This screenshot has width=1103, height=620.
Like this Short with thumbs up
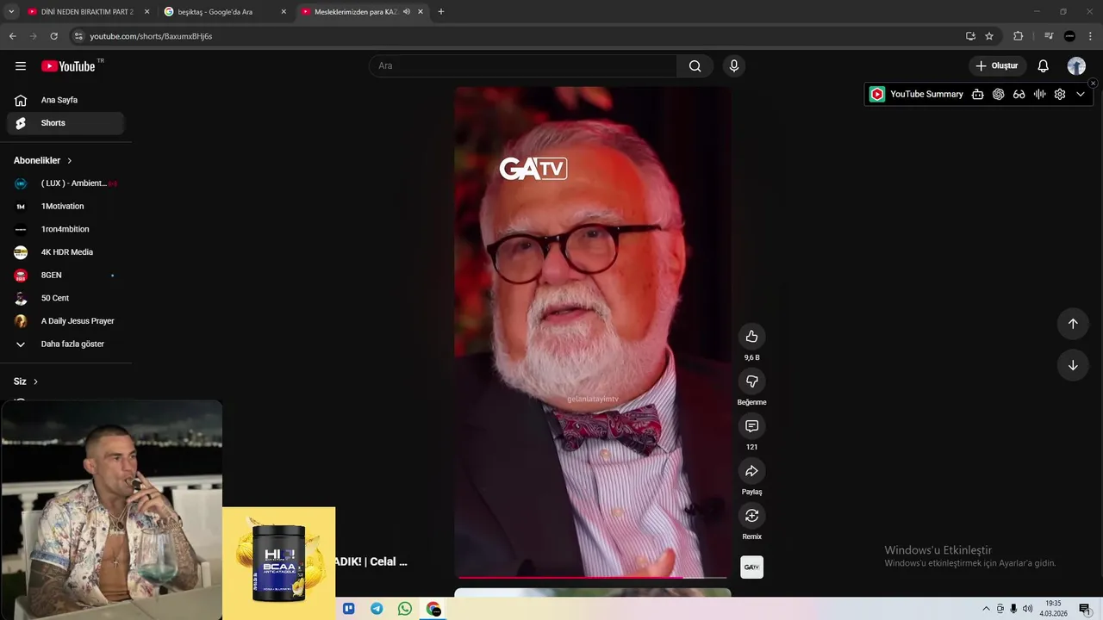pyautogui.click(x=751, y=337)
